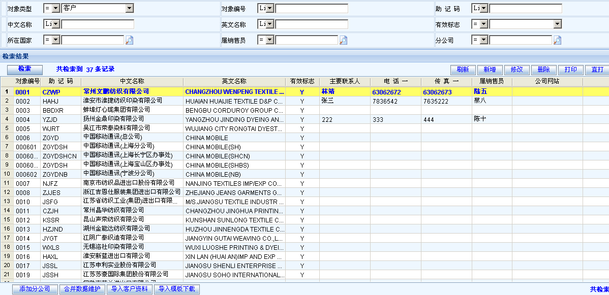Select the row for 中国移动通讯(总公司)

tap(112, 138)
